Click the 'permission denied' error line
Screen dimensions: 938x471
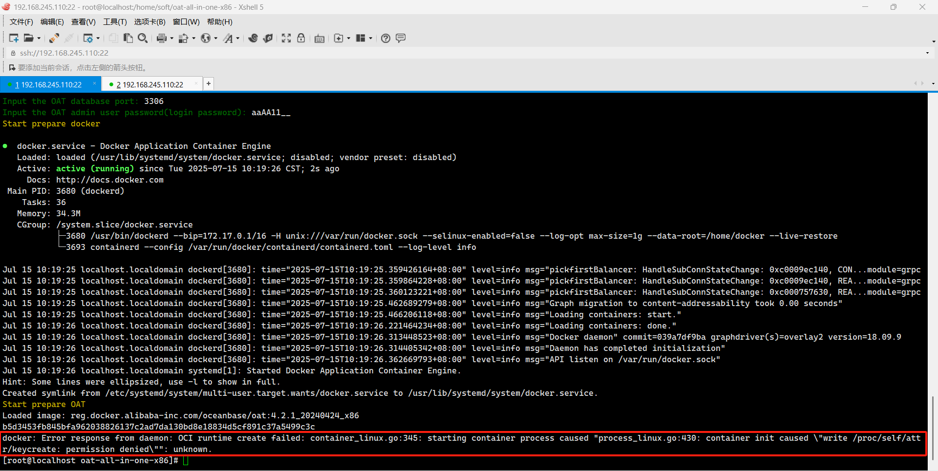pos(107,449)
